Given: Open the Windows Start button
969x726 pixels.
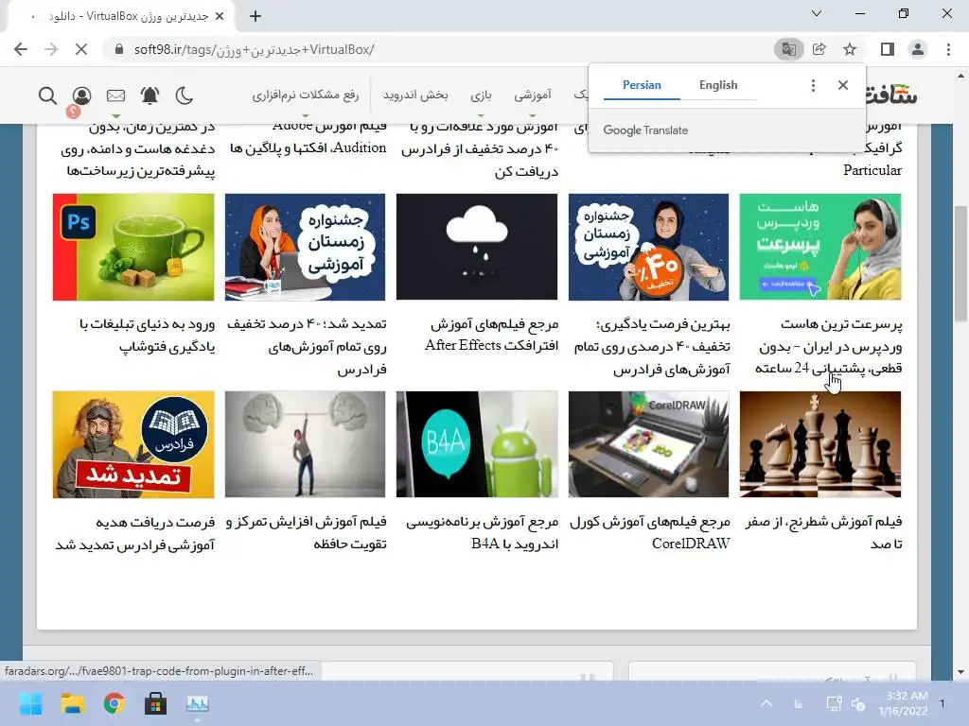Looking at the screenshot, I should [x=31, y=703].
